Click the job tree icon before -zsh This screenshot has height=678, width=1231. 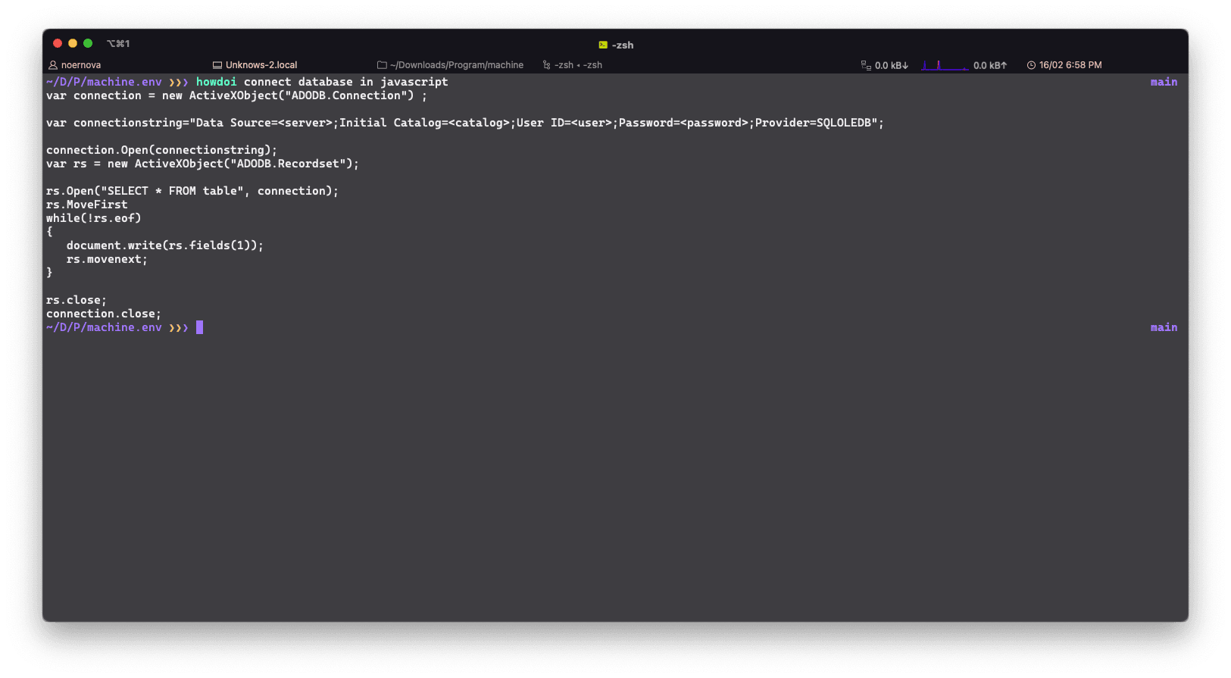tap(546, 65)
